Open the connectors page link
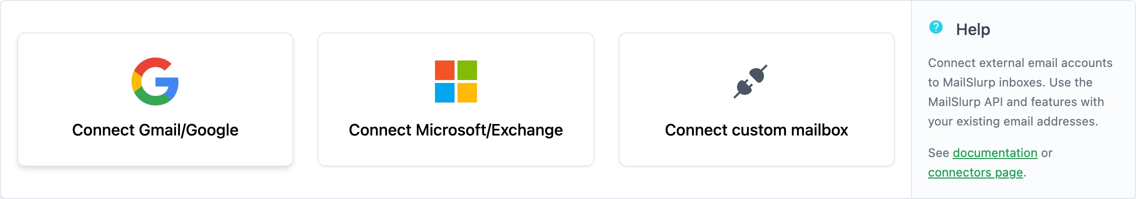 pos(975,172)
